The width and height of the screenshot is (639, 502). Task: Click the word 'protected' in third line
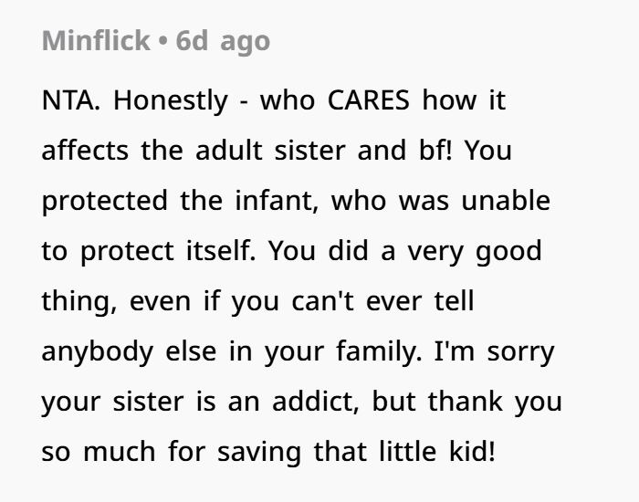pyautogui.click(x=102, y=201)
